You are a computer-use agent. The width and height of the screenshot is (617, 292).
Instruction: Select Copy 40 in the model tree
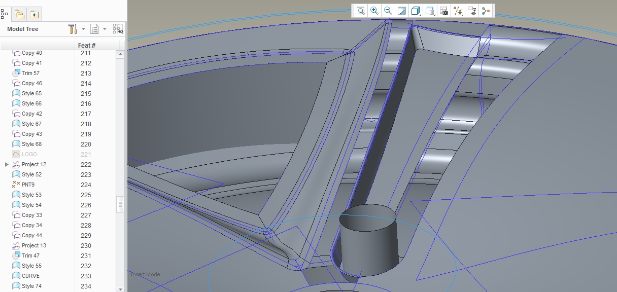coord(31,53)
